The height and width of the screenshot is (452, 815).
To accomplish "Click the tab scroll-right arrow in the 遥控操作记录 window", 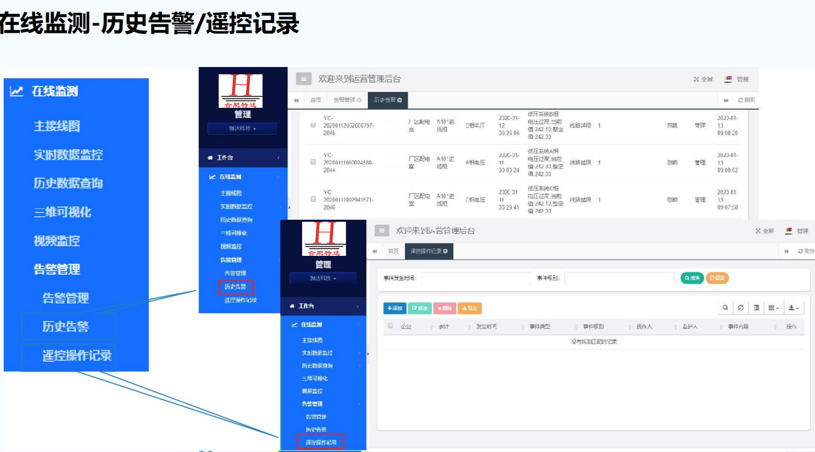I will pyautogui.click(x=786, y=251).
